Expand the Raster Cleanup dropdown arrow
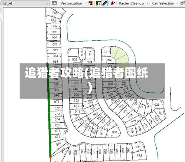185x162 pixels. 148,3
